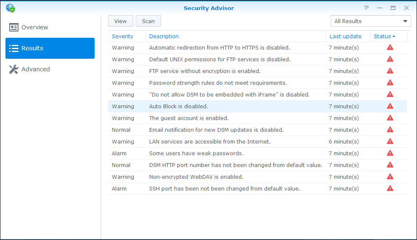Screen dimensions: 417x240
Task: Click Alarm severity of SSH port row
Action: click(x=119, y=188)
